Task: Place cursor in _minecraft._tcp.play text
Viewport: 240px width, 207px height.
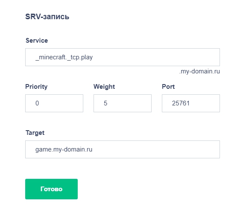Action: point(64,57)
